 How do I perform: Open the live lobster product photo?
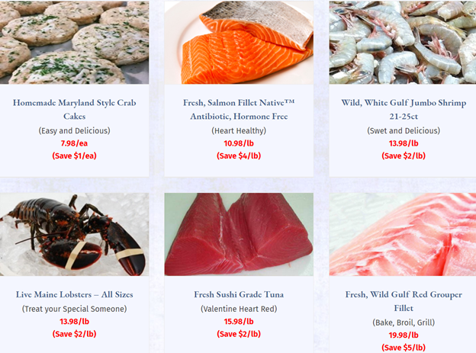pyautogui.click(x=75, y=234)
